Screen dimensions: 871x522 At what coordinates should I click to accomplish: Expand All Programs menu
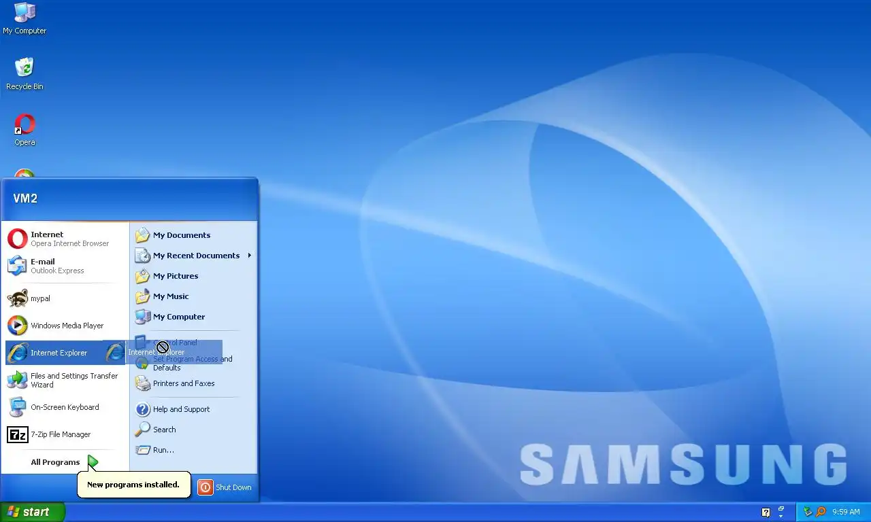[x=65, y=462]
